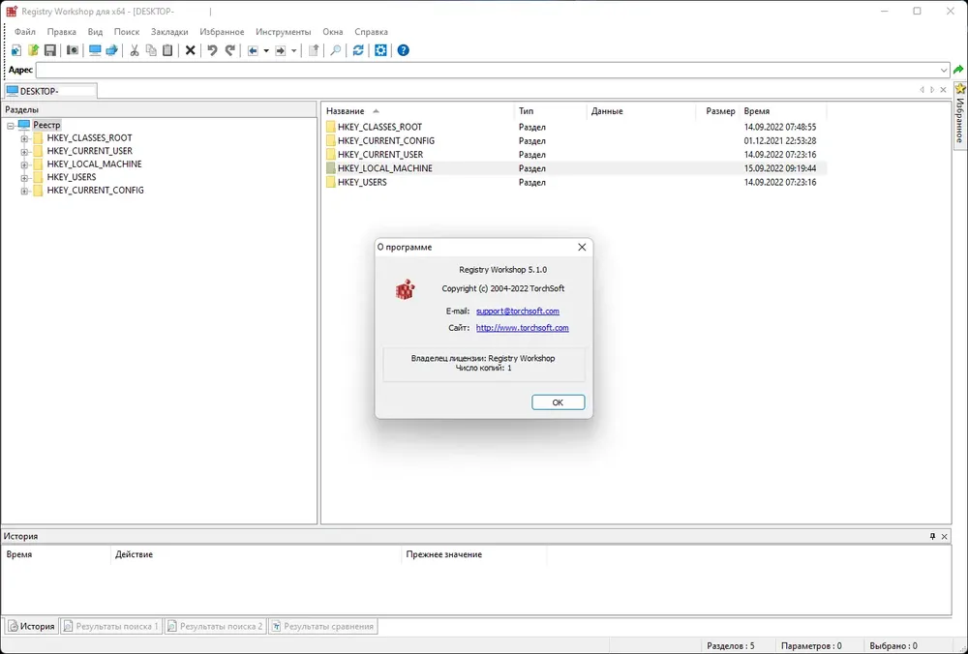Image resolution: width=968 pixels, height=654 pixels.
Task: Click the Save floppy disk icon
Action: (x=50, y=50)
